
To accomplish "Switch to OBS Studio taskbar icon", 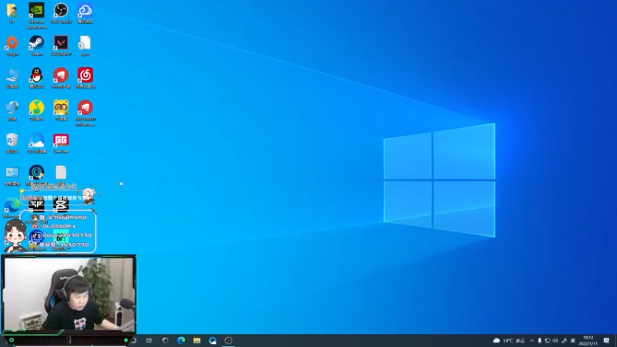I will point(228,340).
